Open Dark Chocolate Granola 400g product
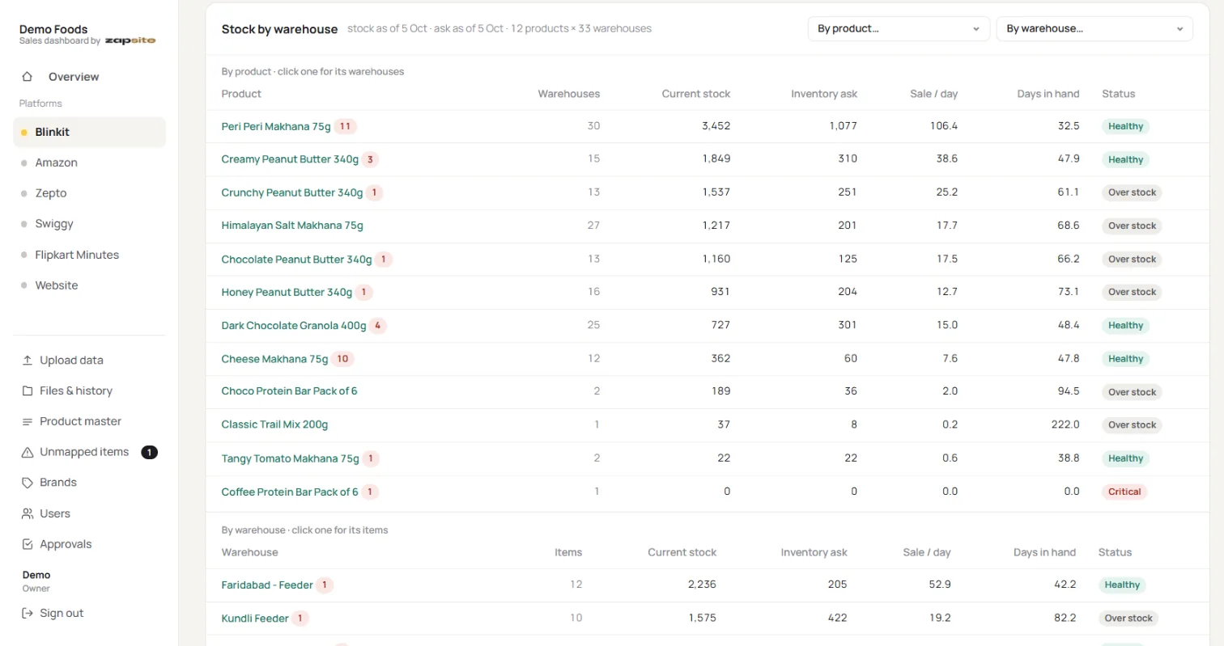The image size is (1224, 646). (294, 326)
